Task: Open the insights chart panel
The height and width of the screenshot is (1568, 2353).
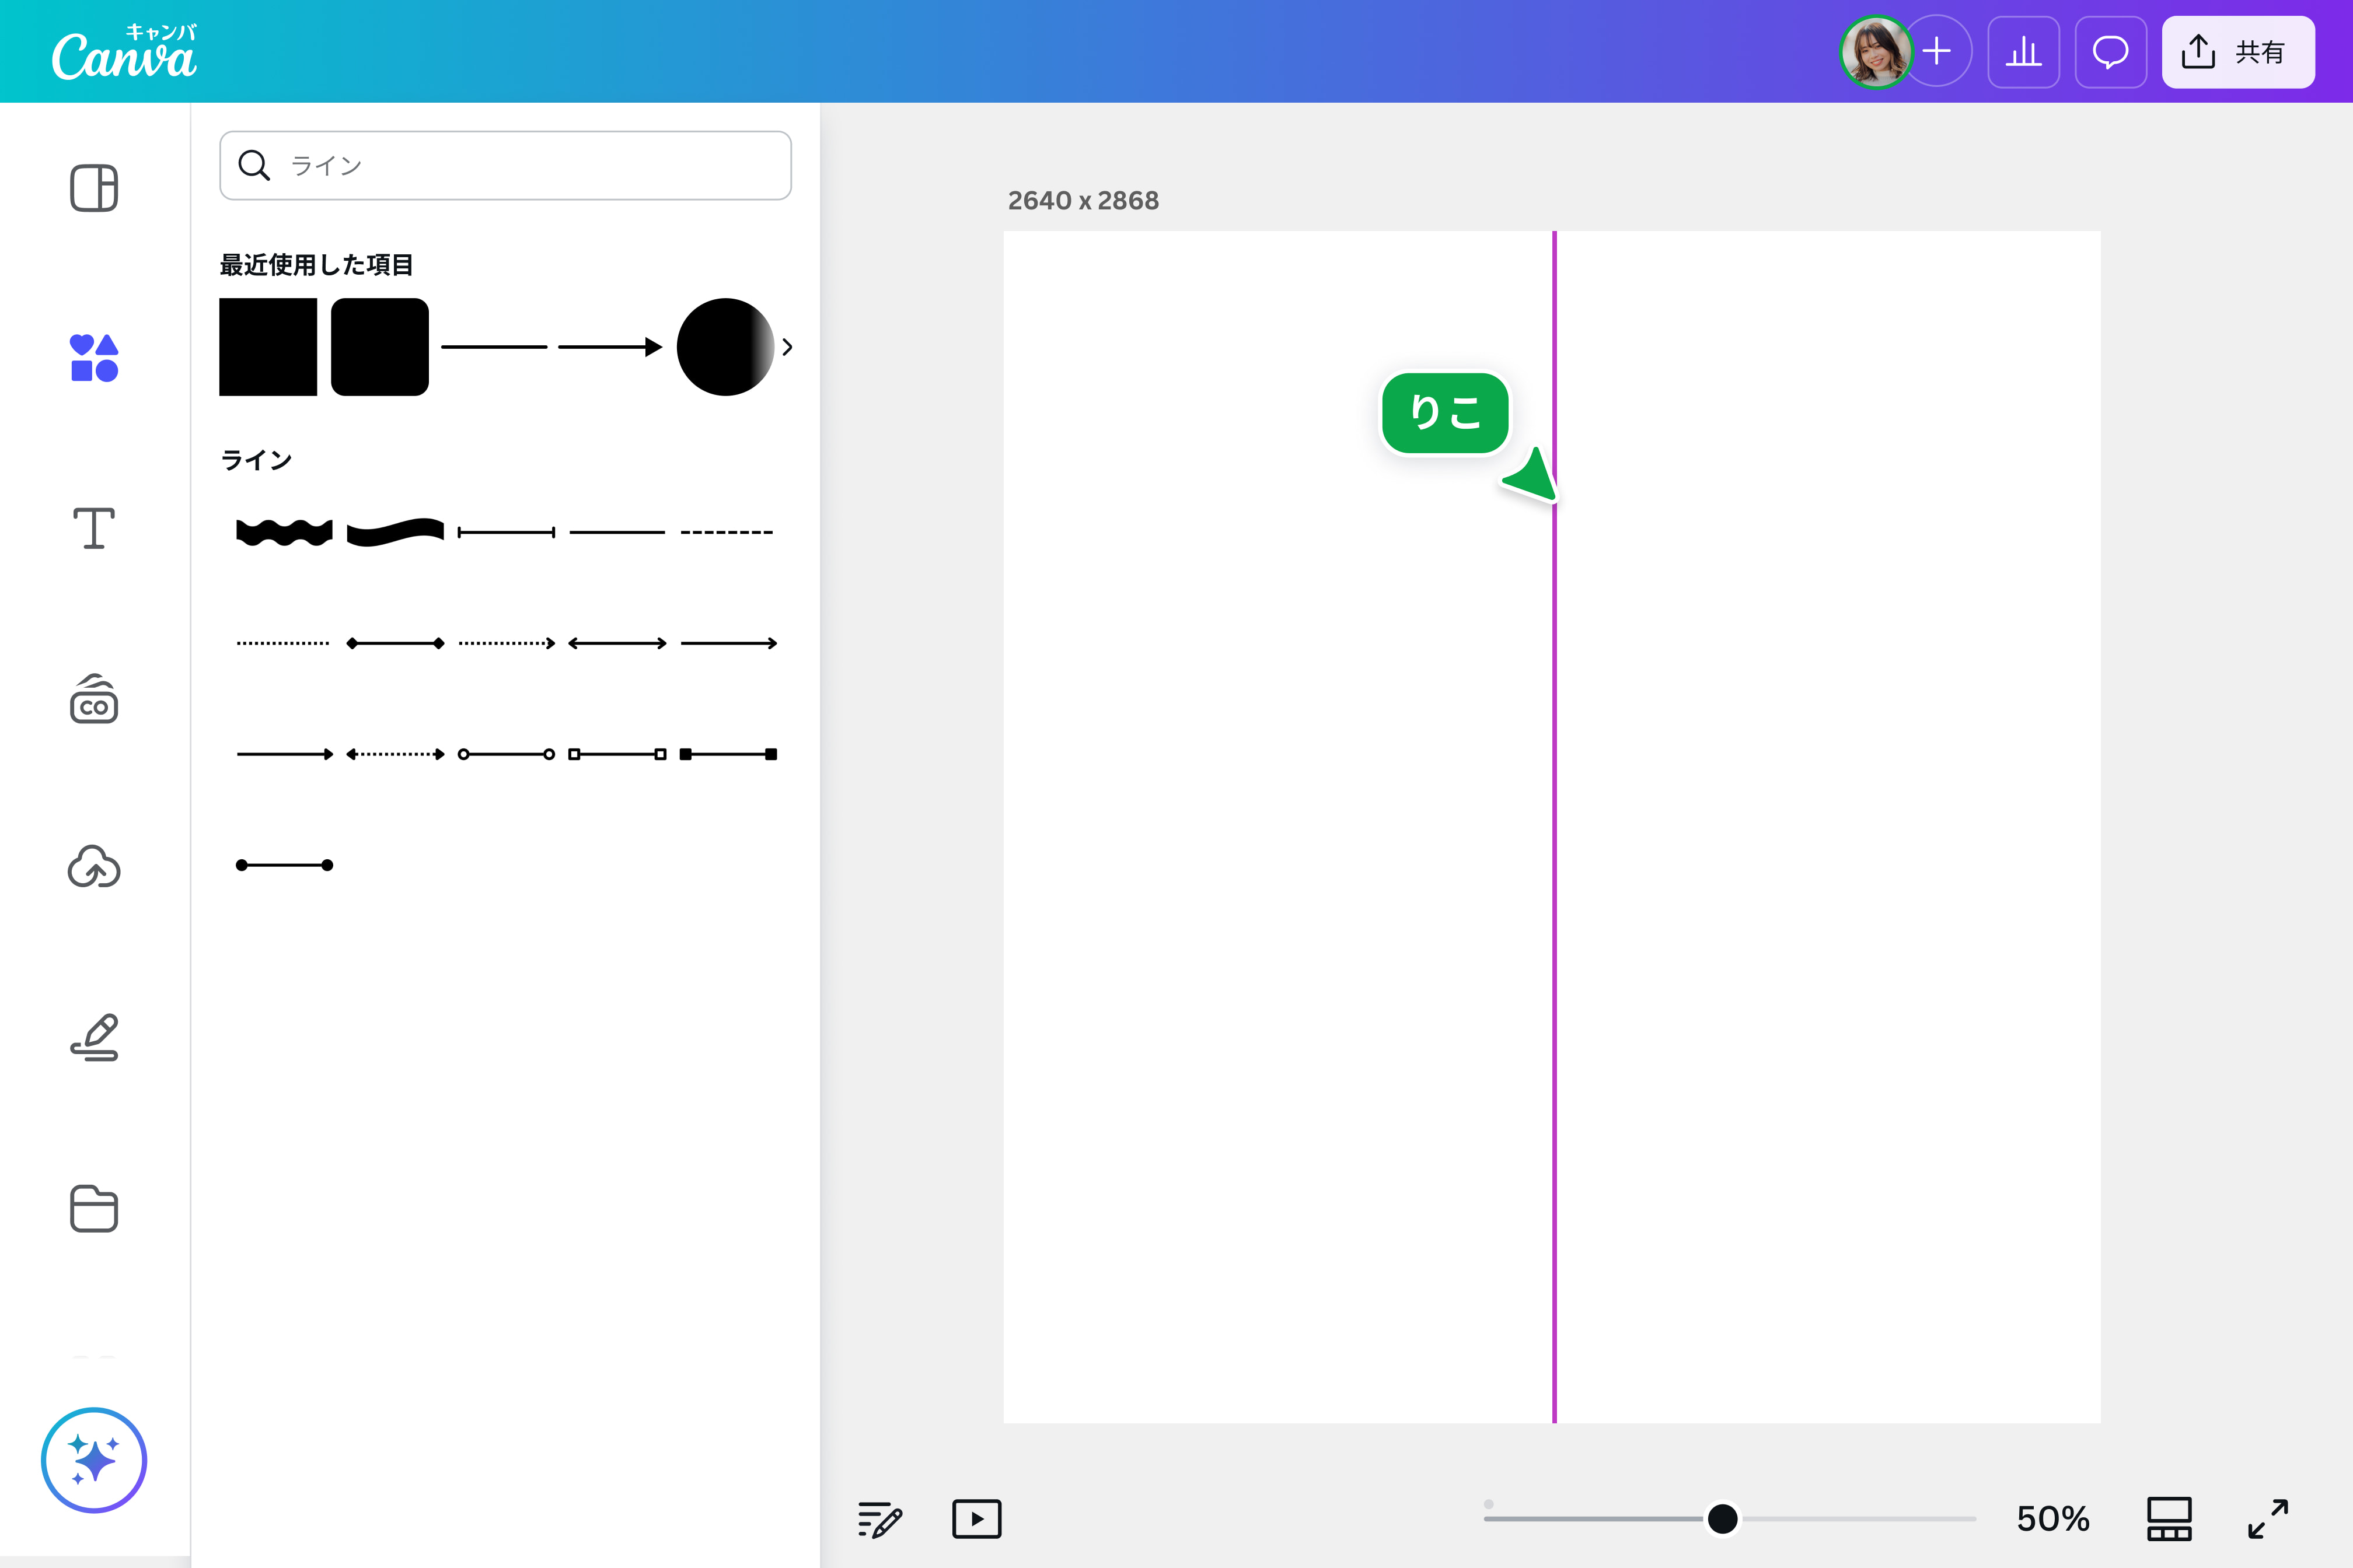Action: pos(2024,51)
